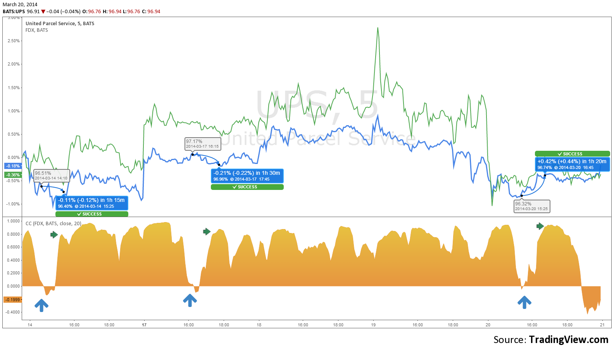
Task: Click the 0.6000 correlation axis label
Action: click(x=14, y=247)
